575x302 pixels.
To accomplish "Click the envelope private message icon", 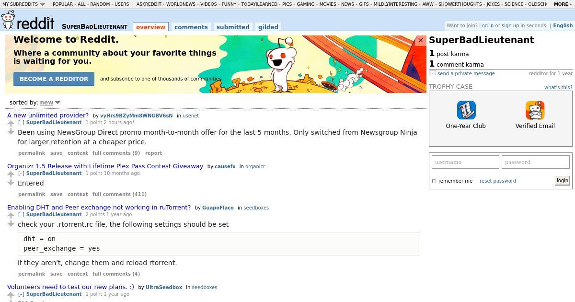I will pyautogui.click(x=432, y=73).
